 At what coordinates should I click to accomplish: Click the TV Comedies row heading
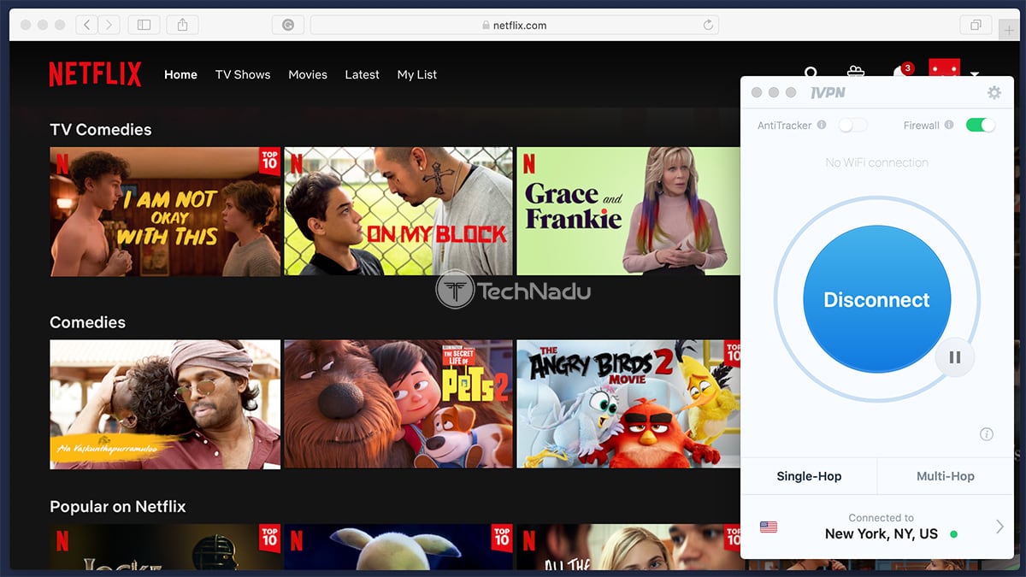pos(101,129)
